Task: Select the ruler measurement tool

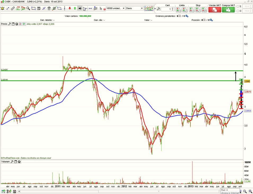Action: pyautogui.click(x=13, y=8)
